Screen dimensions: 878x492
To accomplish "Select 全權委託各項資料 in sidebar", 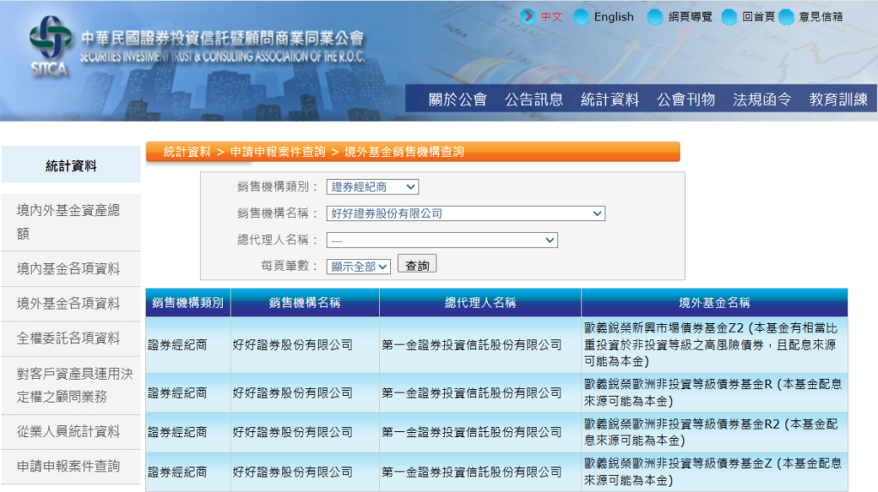I will (x=71, y=339).
